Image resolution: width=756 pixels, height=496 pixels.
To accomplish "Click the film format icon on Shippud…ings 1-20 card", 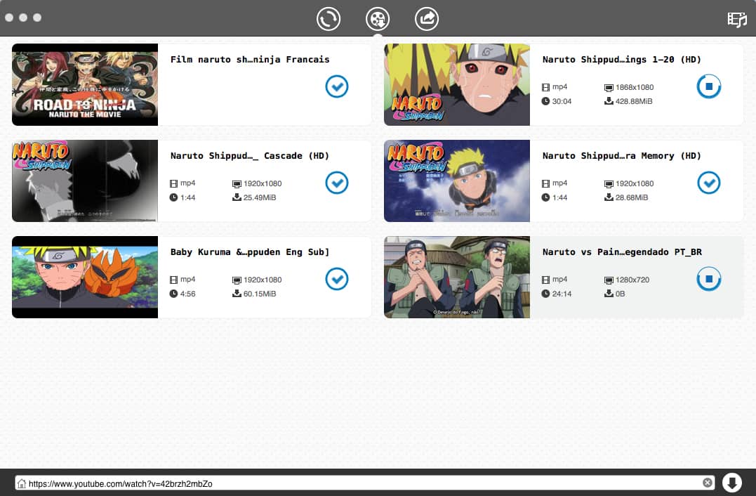I will click(545, 87).
